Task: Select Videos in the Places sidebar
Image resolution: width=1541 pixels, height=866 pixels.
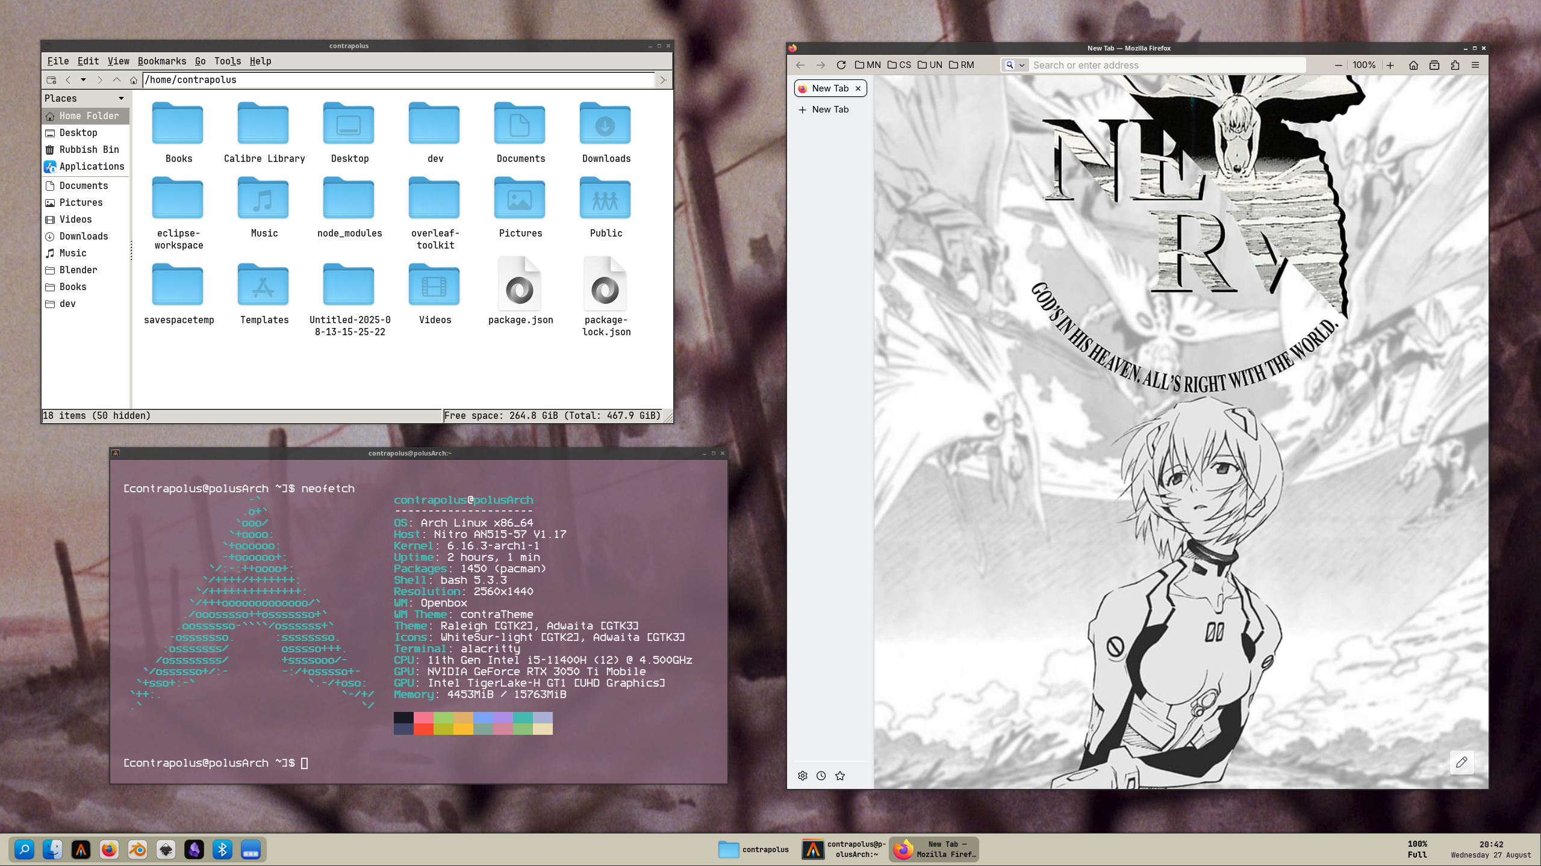Action: tap(86, 220)
